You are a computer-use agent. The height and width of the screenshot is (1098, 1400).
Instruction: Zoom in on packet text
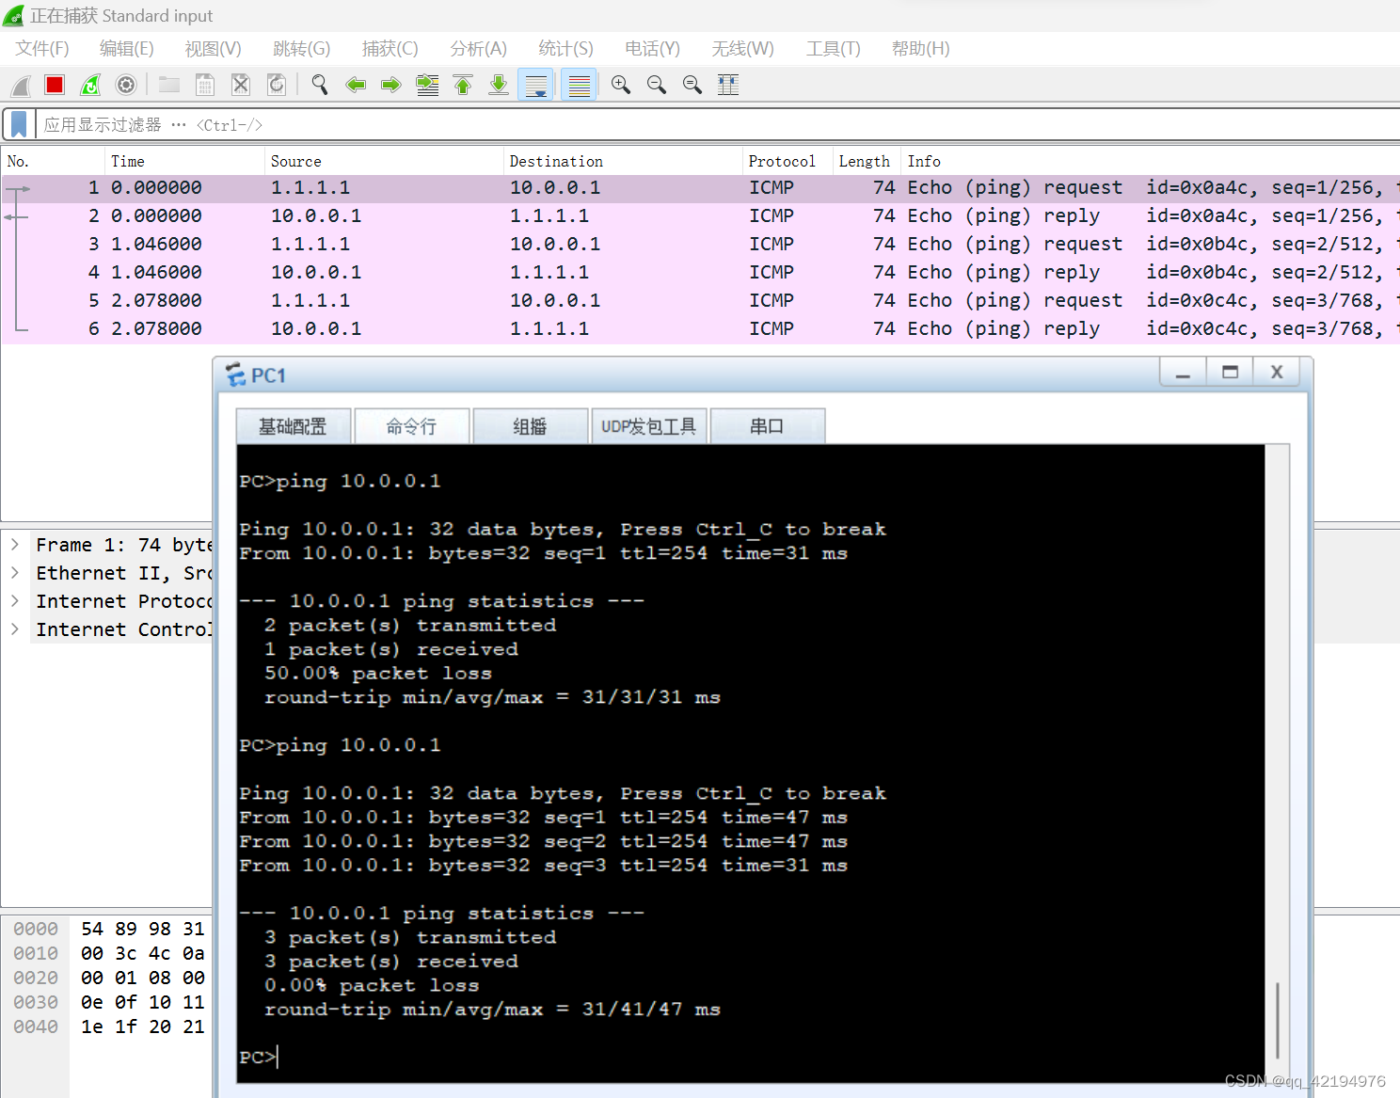[621, 86]
